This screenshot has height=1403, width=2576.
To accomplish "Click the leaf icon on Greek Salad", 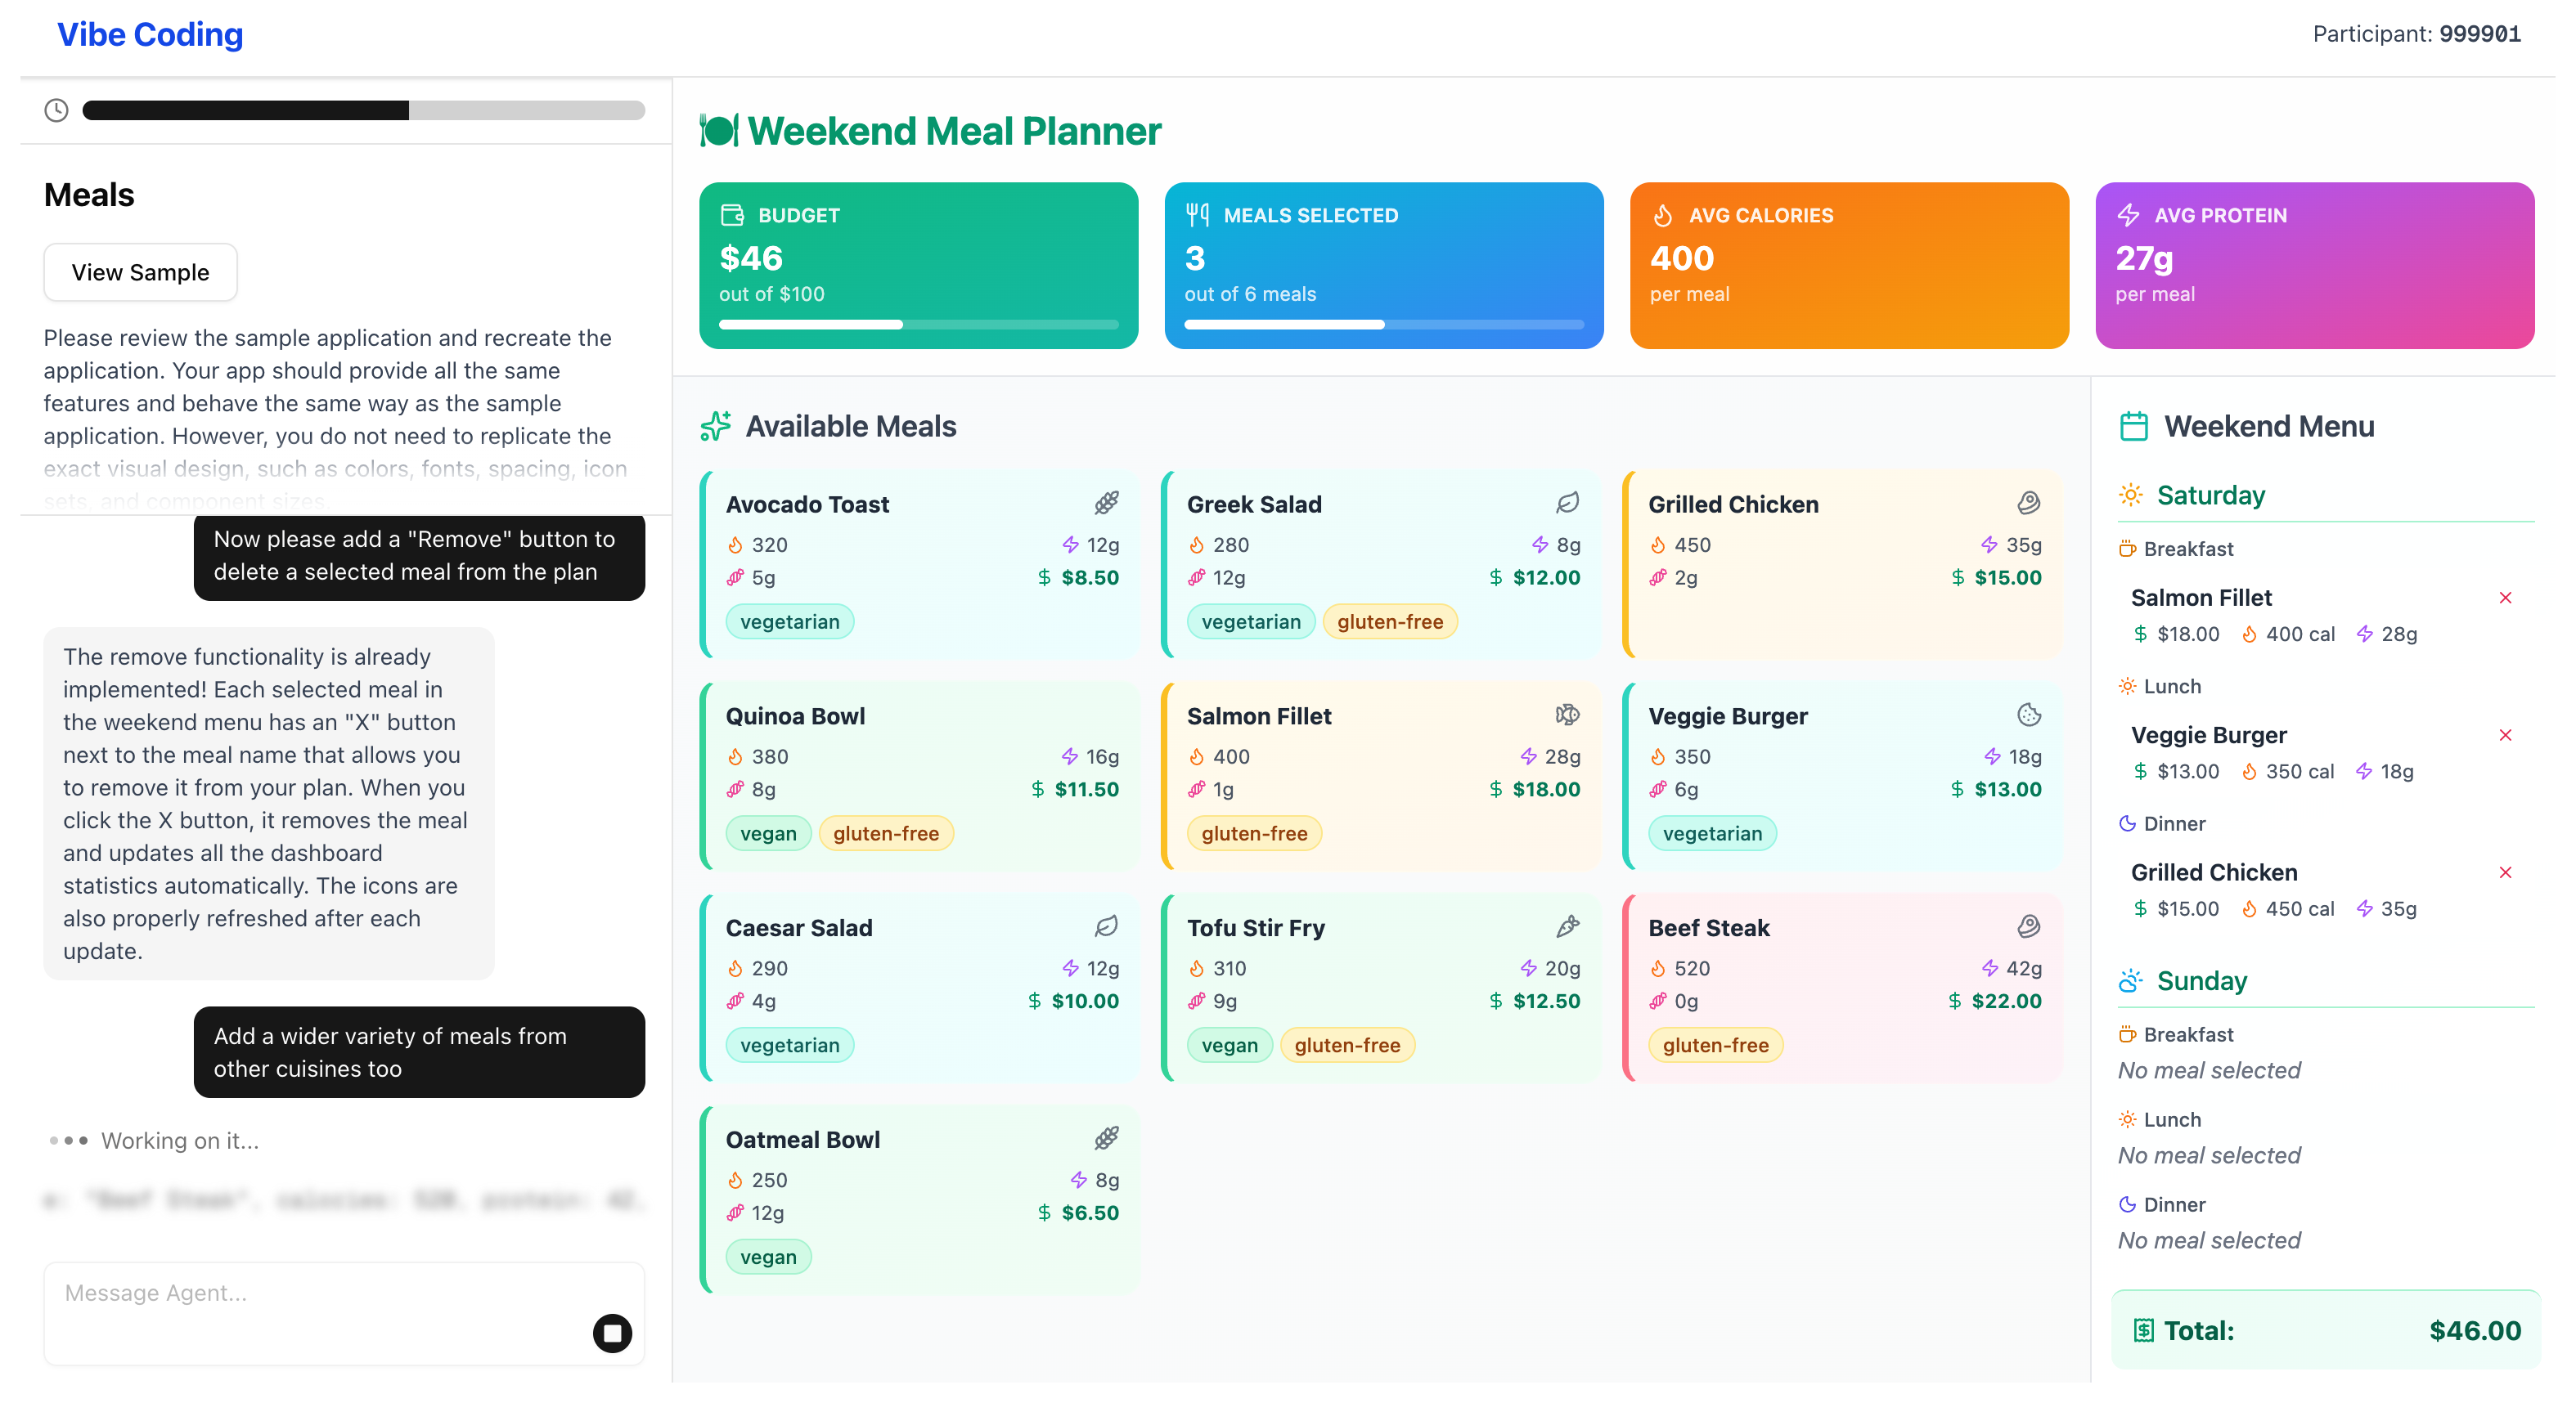I will 1567,503.
